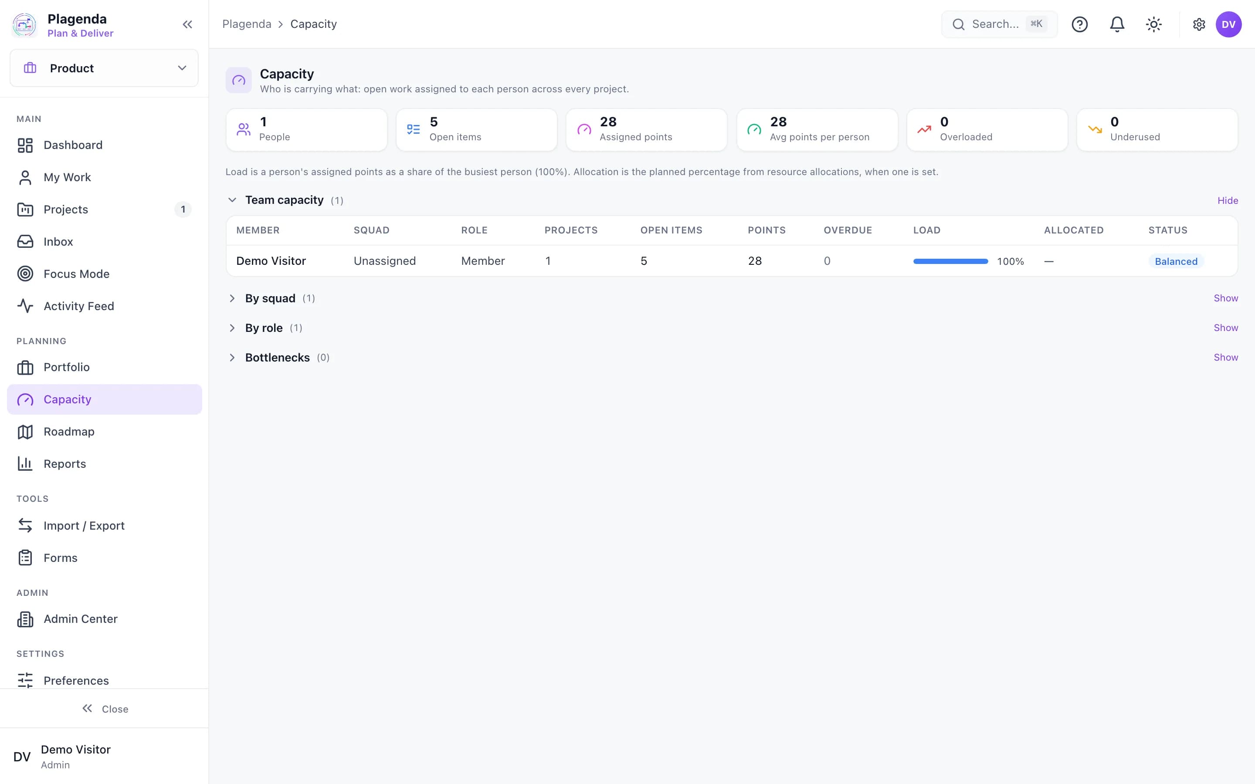The height and width of the screenshot is (784, 1255).
Task: Click the Plagenda logo icon
Action: pyautogui.click(x=24, y=24)
